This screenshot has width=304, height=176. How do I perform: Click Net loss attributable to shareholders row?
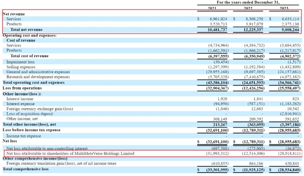(152, 153)
